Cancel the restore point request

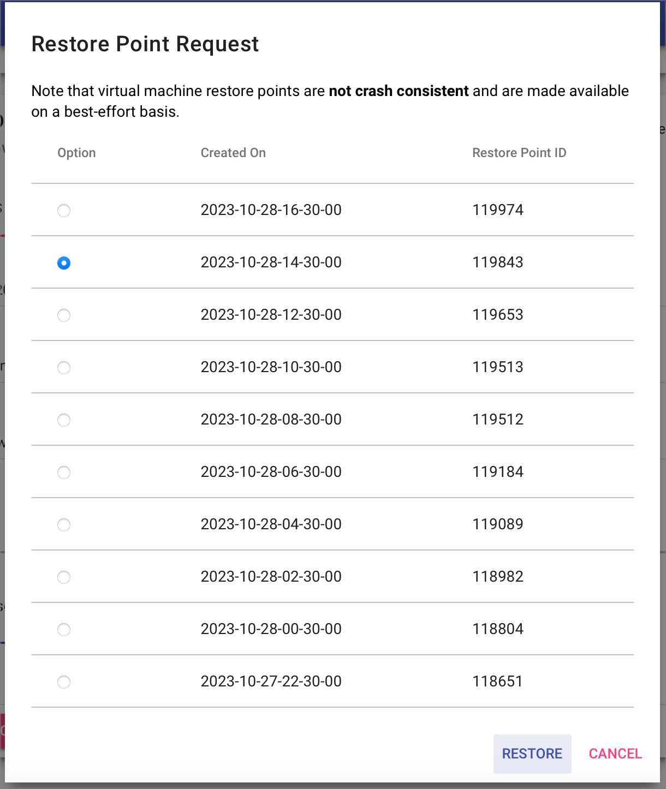(615, 754)
